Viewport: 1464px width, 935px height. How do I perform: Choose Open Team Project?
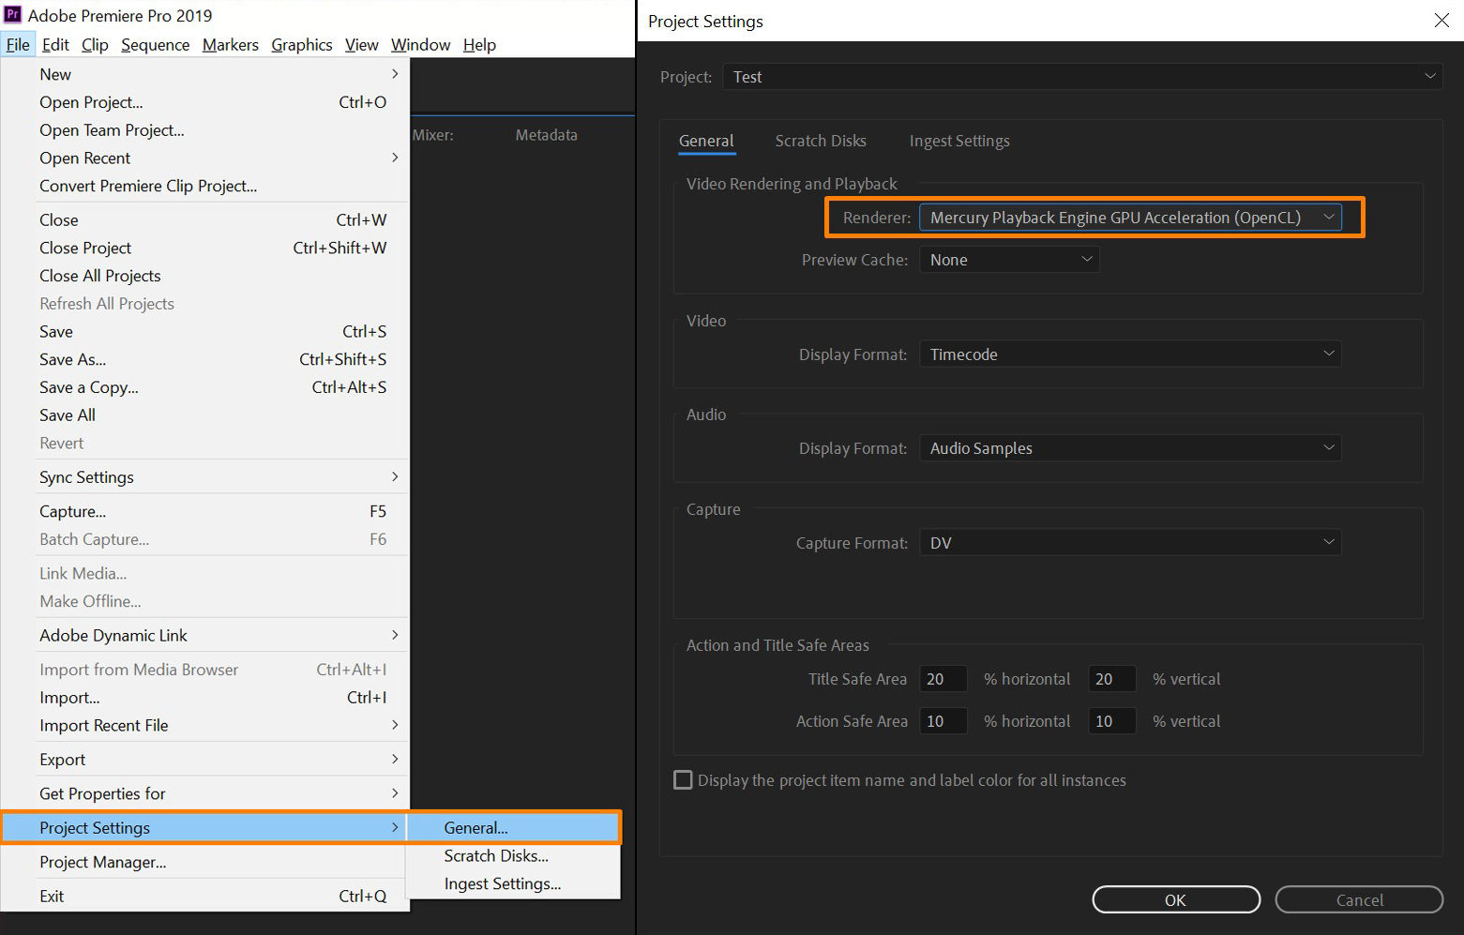pos(204,130)
